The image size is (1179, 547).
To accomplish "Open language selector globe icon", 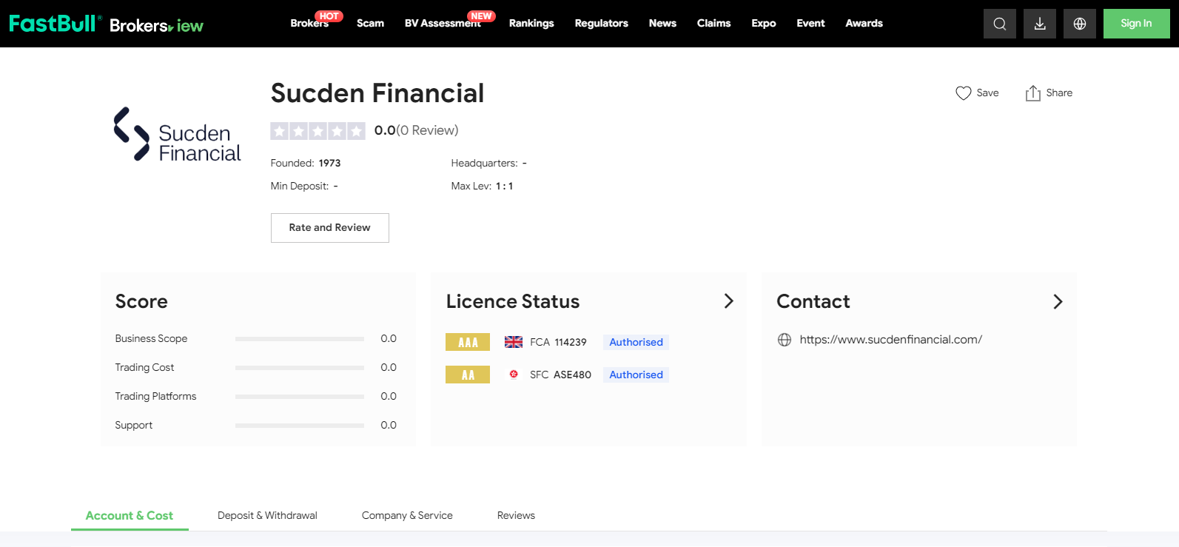I will [1079, 24].
